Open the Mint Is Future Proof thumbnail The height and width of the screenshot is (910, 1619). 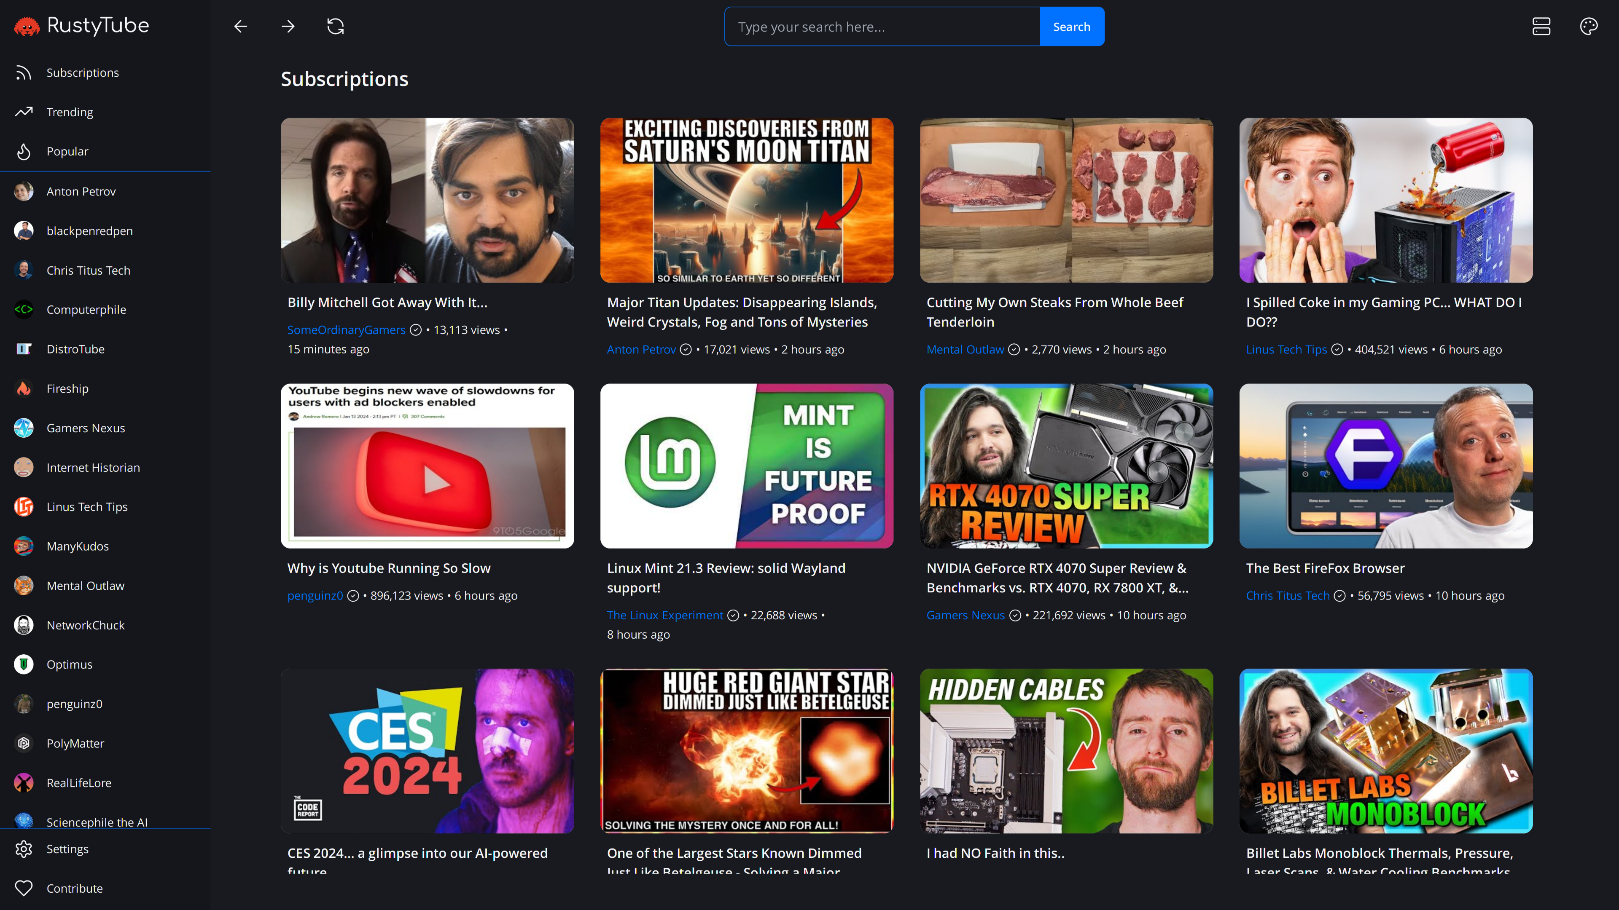747,466
